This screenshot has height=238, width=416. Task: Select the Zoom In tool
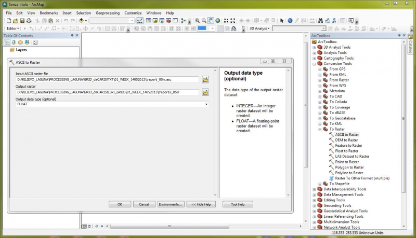198,21
